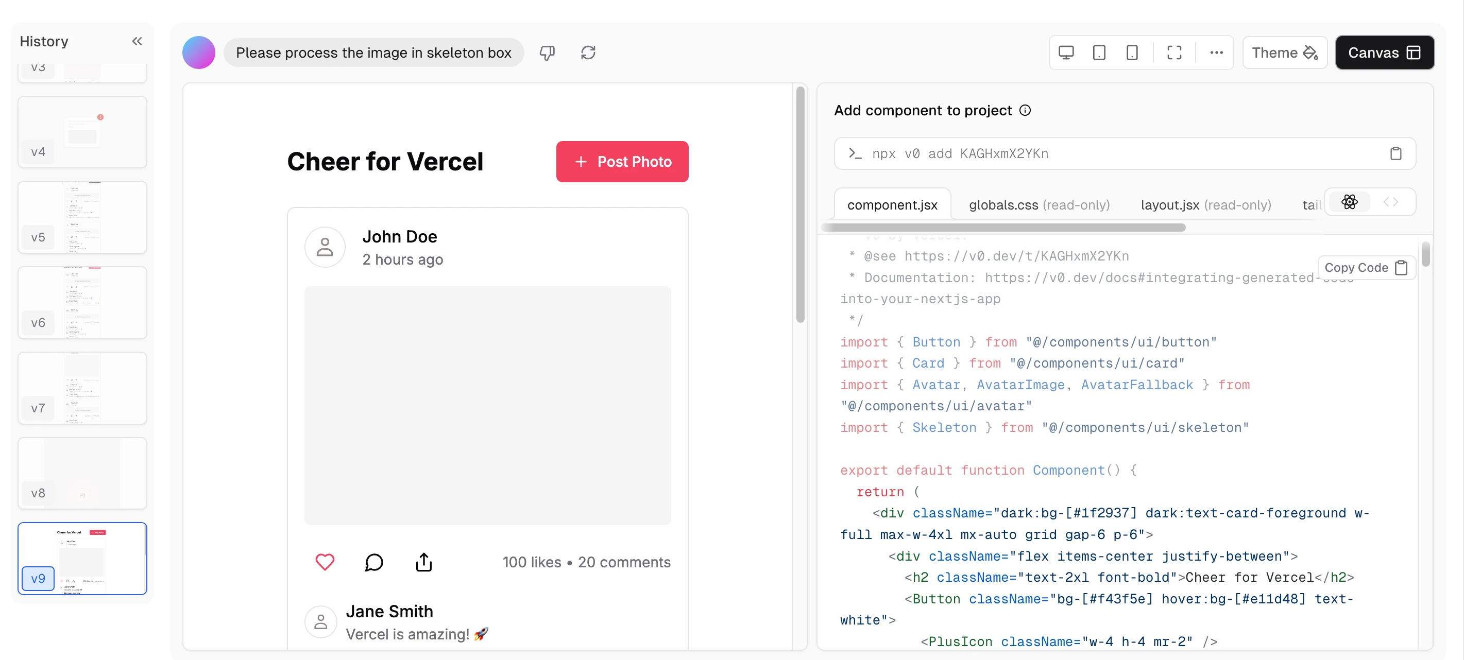Switch to desktop preview icon
Image resolution: width=1464 pixels, height=660 pixels.
[x=1066, y=53]
